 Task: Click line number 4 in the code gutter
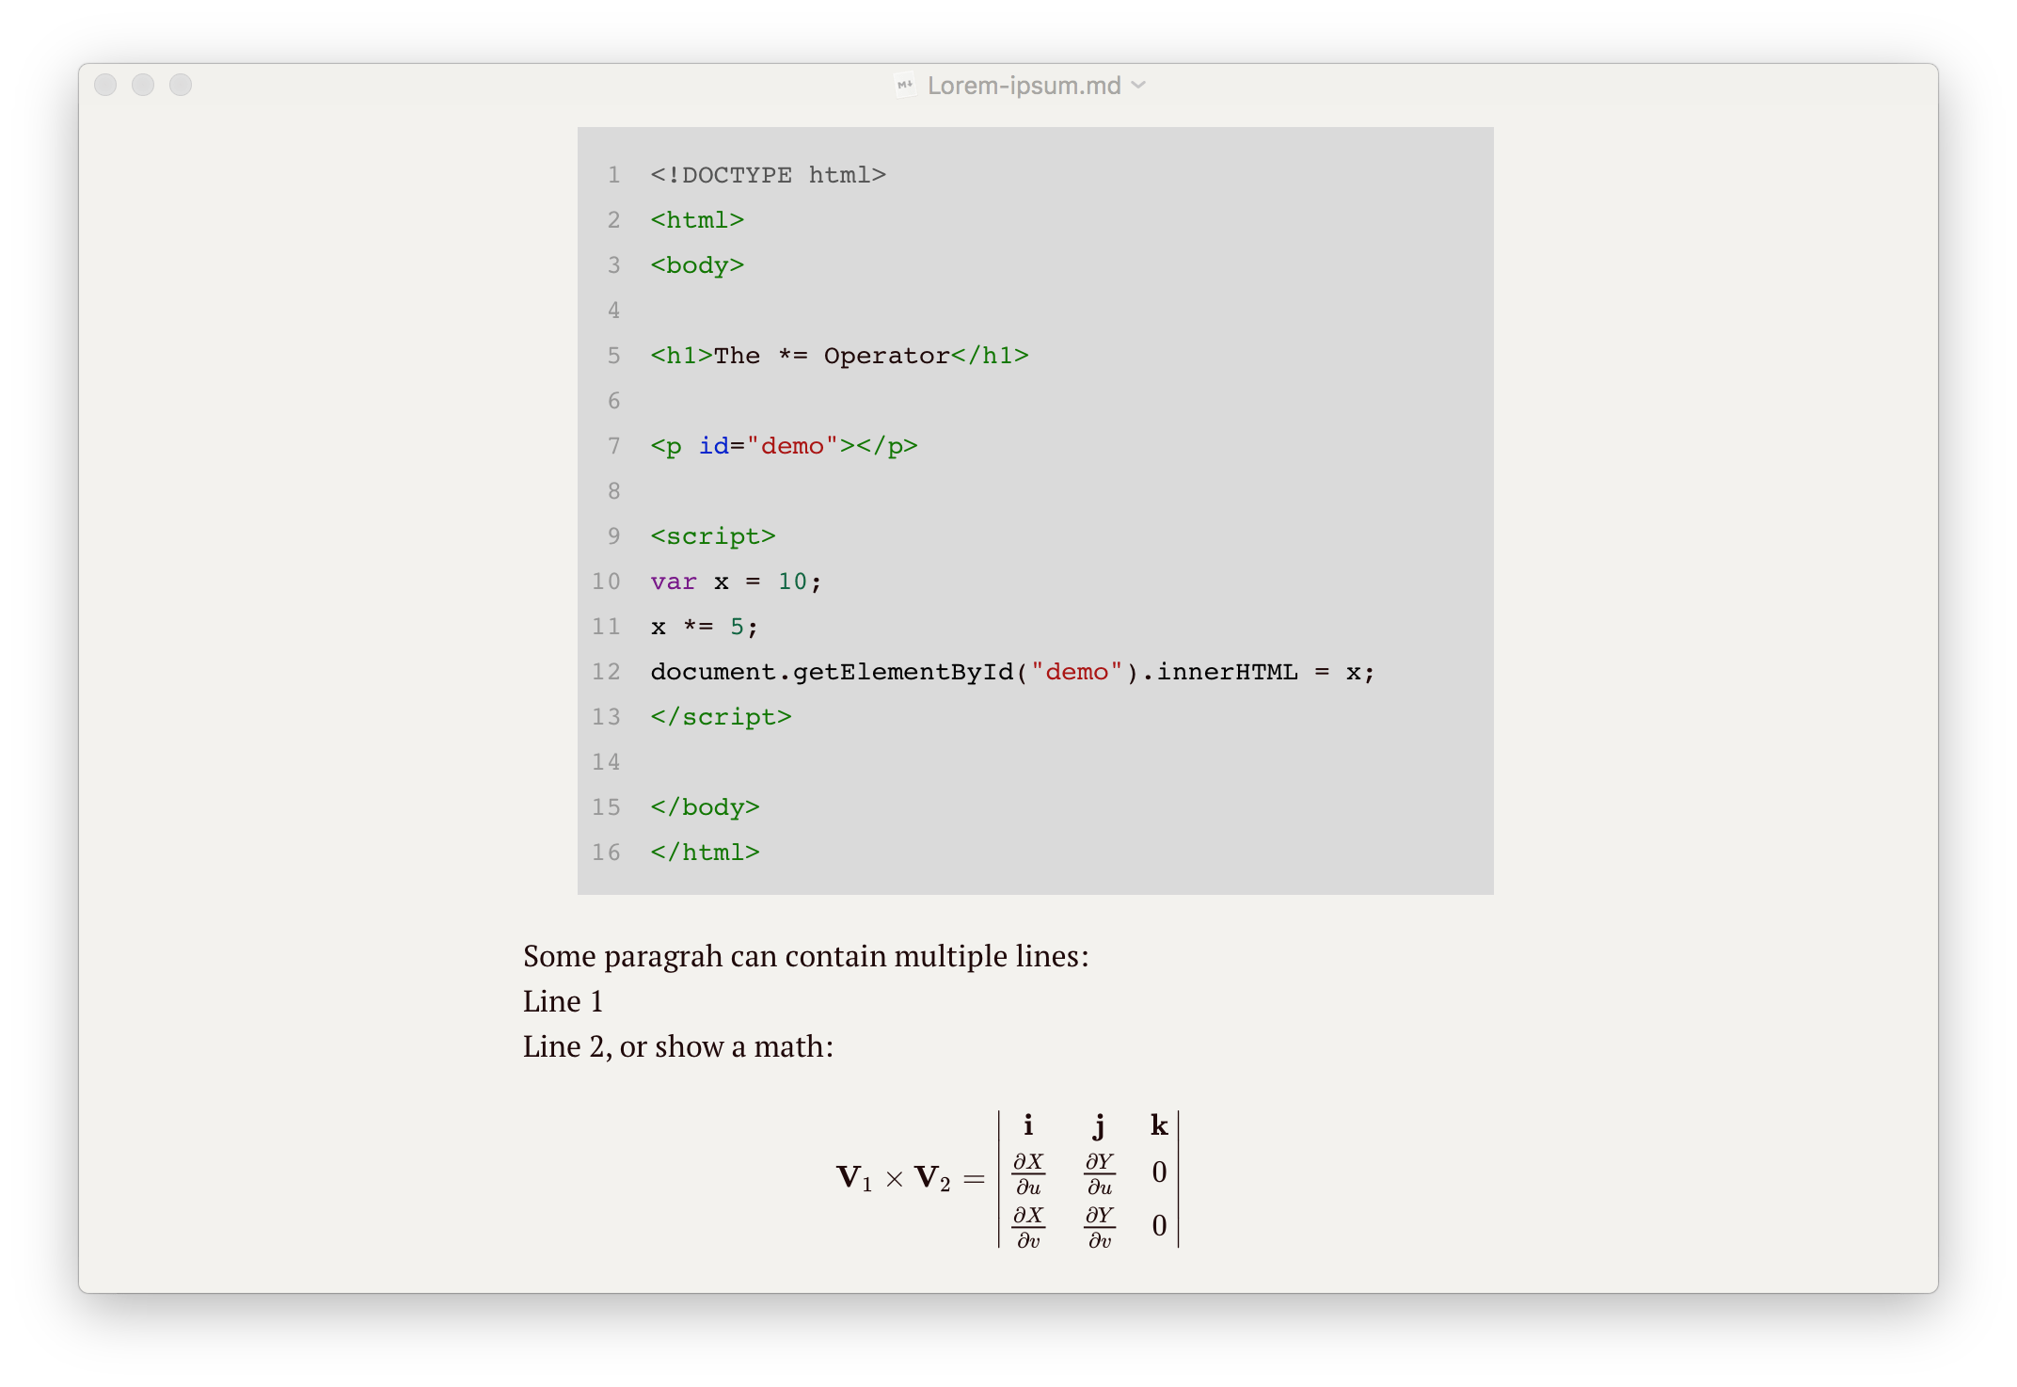(613, 311)
